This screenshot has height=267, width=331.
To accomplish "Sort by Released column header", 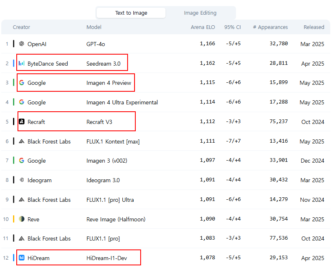I will (x=314, y=27).
